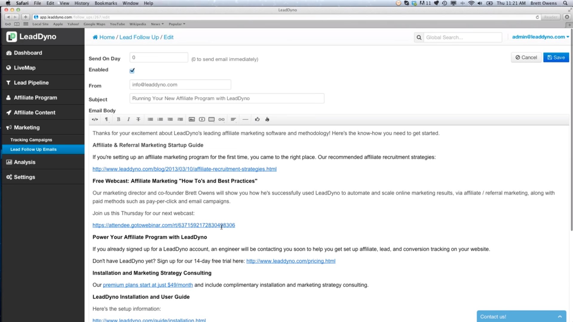Screen dimensions: 573x322
Task: Insert an unordered bullet list
Action: point(150,119)
